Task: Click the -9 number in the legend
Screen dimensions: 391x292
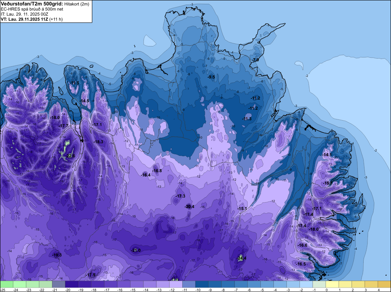Action: click(210, 290)
